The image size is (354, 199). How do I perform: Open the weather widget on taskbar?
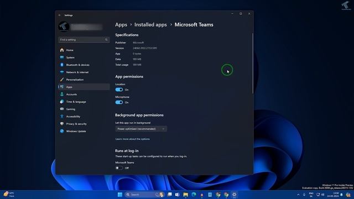(x=9, y=195)
